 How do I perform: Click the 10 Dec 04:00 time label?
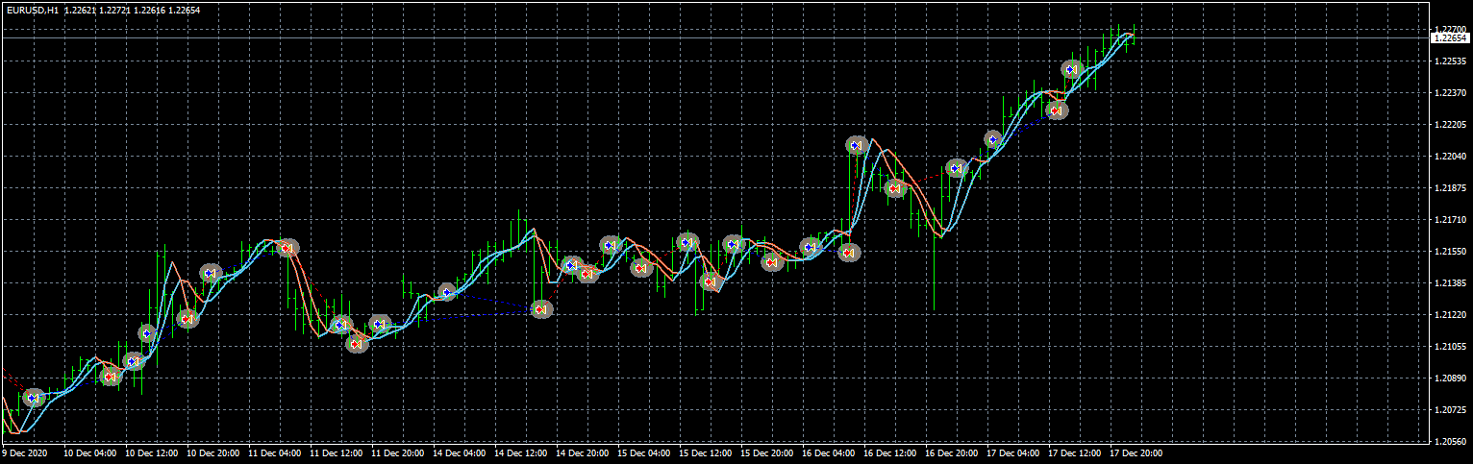coord(92,452)
